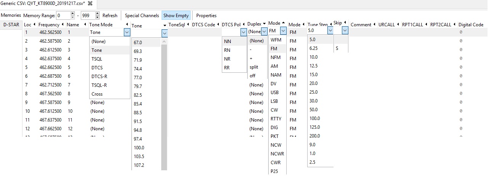Open the Properties panel
Screen dimensions: 494x176
click(x=206, y=16)
